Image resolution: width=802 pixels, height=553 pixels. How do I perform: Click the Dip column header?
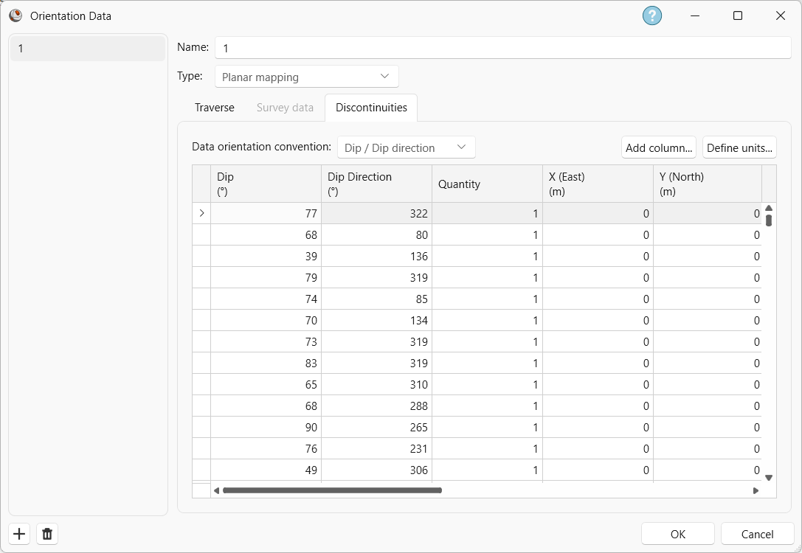tap(266, 183)
